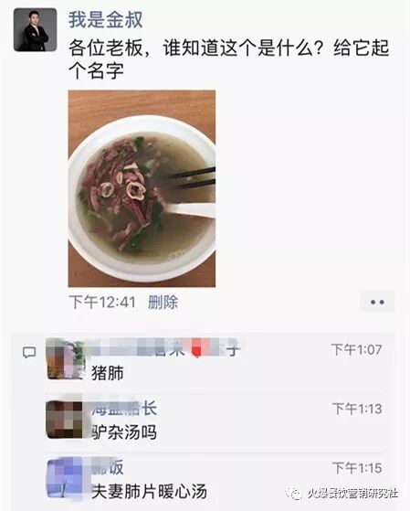Open the poster's profile avatar
Image resolution: width=410 pixels, height=511 pixels.
pyautogui.click(x=35, y=29)
